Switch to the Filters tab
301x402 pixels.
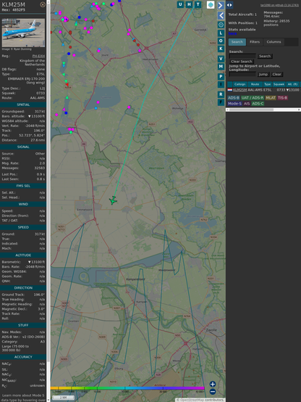[x=255, y=42]
